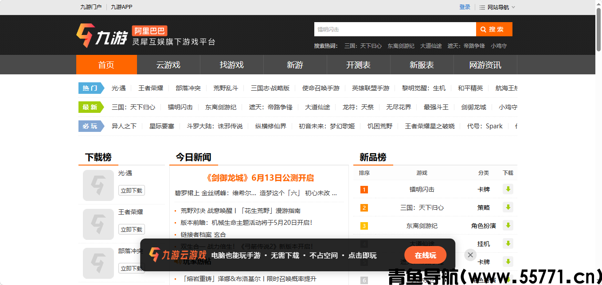Click the 九游云游戏 banner logo
The image size is (602, 285).
[x=177, y=255]
